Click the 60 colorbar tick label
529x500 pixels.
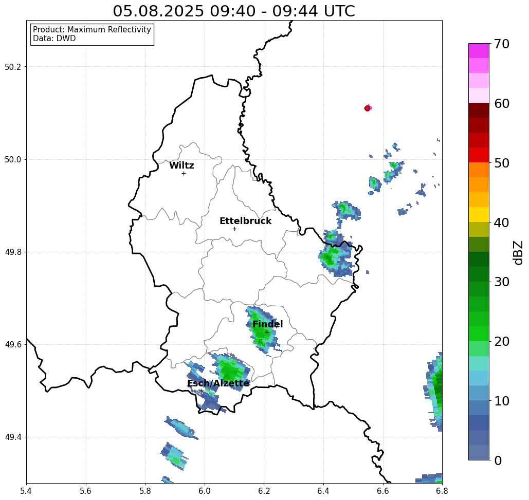502,103
